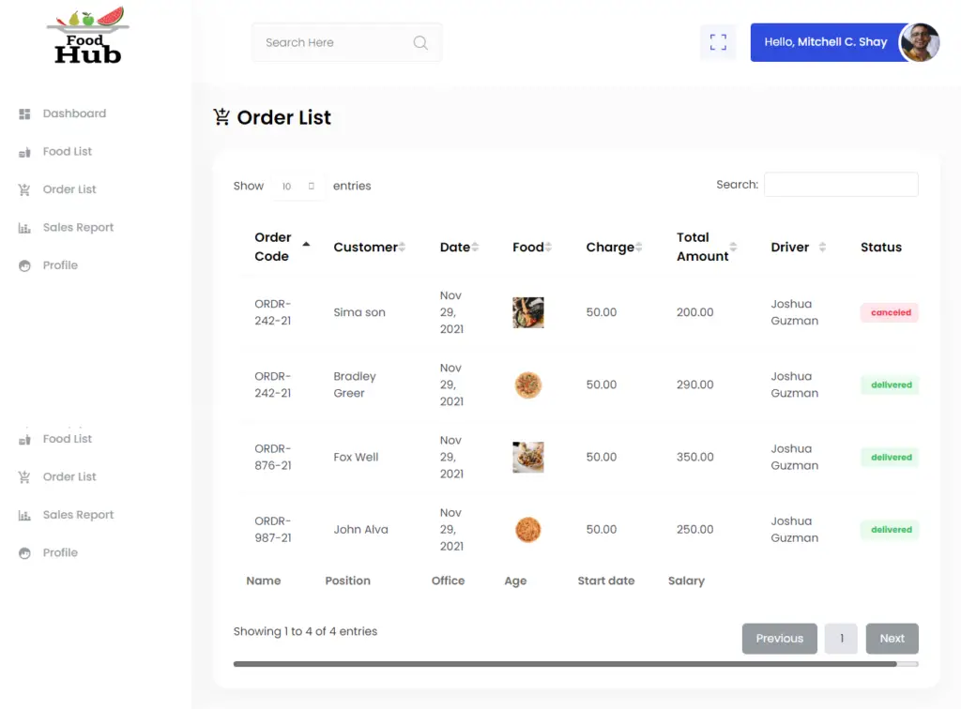Open the Hello, Mitchell C. Shay account menu
The height and width of the screenshot is (709, 961).
825,41
